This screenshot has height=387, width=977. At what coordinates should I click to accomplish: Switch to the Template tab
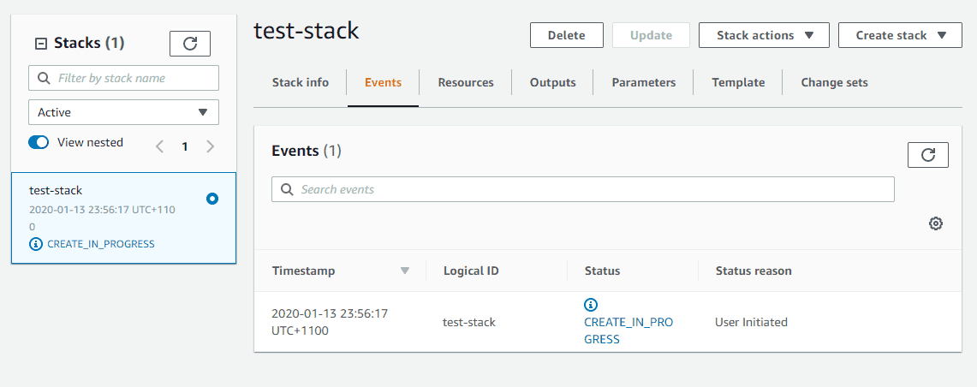coord(738,82)
